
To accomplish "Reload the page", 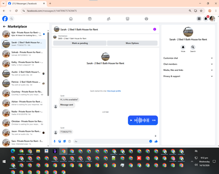I will 16,11.
